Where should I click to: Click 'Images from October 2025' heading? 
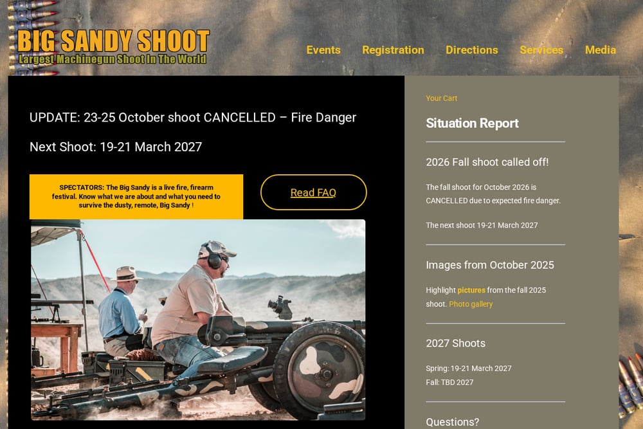click(x=489, y=265)
